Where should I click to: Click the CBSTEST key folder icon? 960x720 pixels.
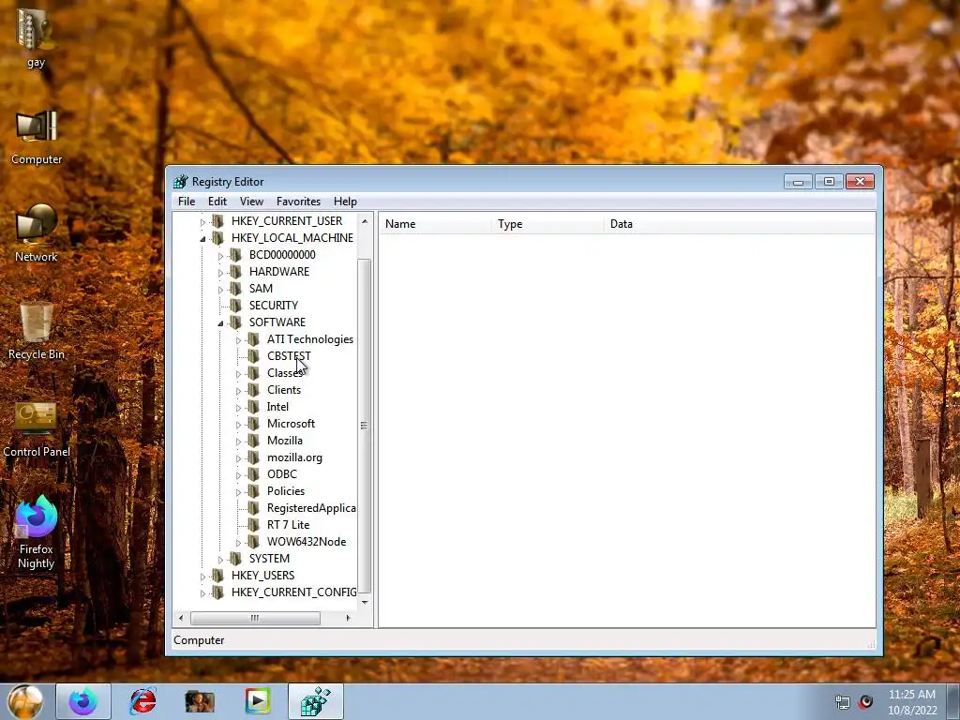click(x=253, y=356)
